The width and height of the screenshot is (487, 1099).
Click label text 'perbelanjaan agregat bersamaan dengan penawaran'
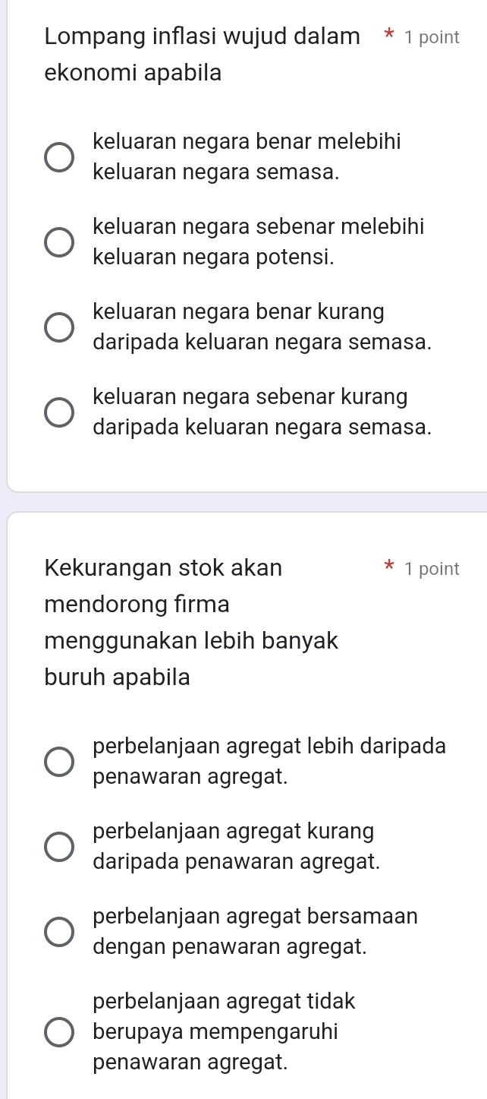point(255,932)
